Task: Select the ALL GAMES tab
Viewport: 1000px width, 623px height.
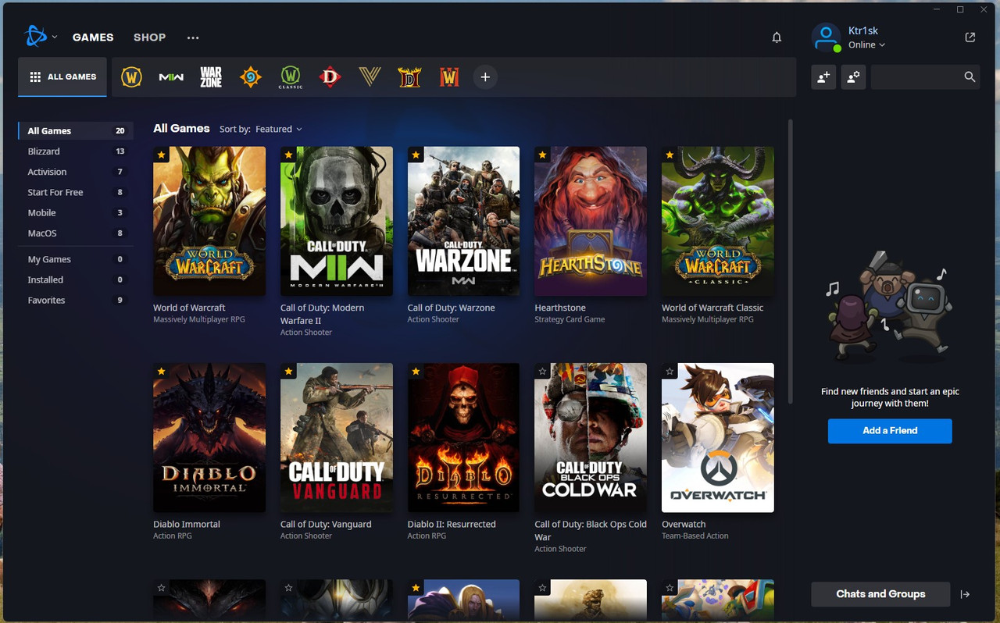Action: pyautogui.click(x=62, y=77)
